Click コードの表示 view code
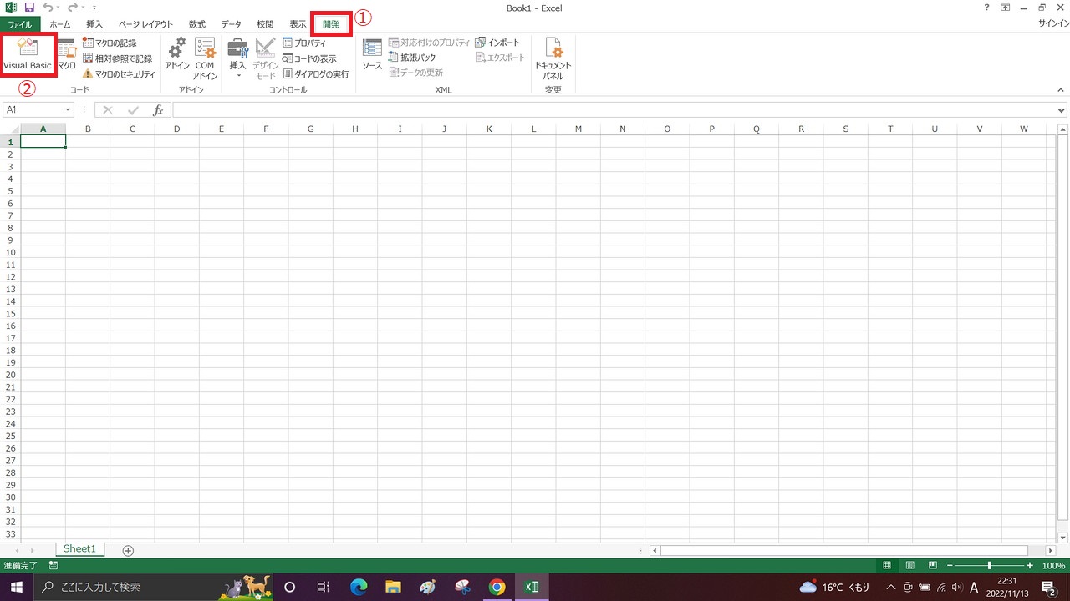Screen dimensions: 1070x601 tap(309, 58)
